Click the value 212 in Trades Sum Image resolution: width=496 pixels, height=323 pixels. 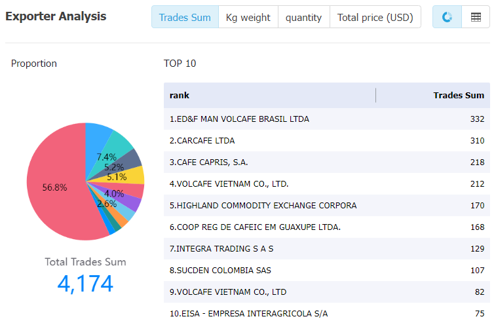coord(477,184)
